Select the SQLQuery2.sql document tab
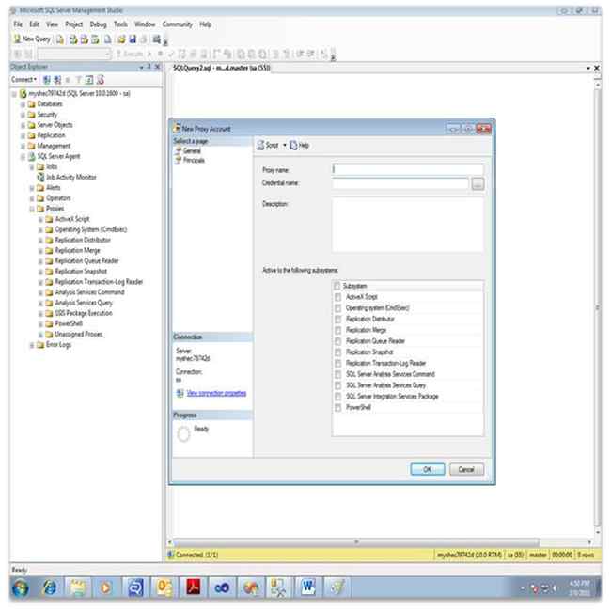 [221, 68]
